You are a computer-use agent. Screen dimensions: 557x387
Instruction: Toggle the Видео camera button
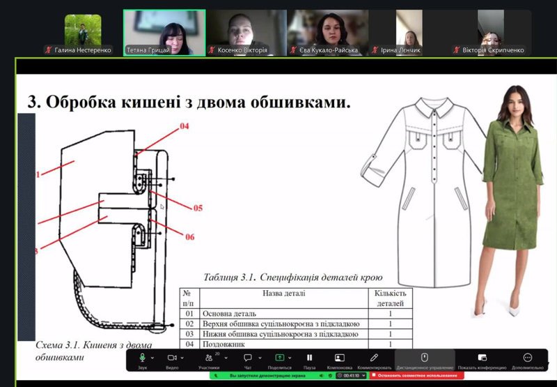(172, 358)
